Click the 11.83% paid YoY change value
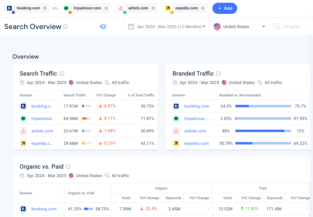The height and width of the screenshot is (217, 313). click(250, 209)
